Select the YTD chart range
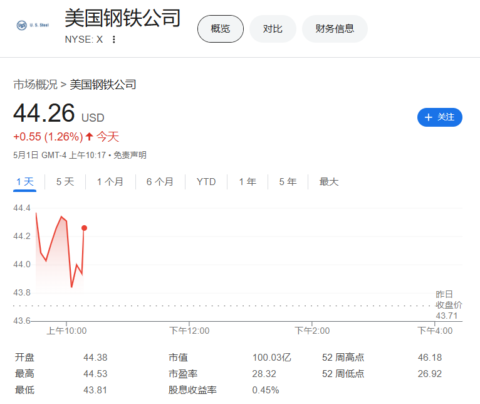 click(206, 182)
